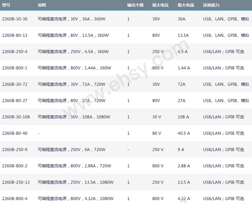252x203 pixels.
Task: Click model 2260B-30-108
Action: 16,117
